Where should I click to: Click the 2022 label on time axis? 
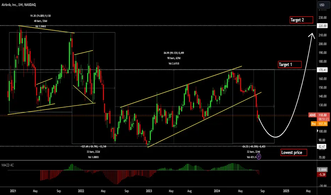(81, 191)
